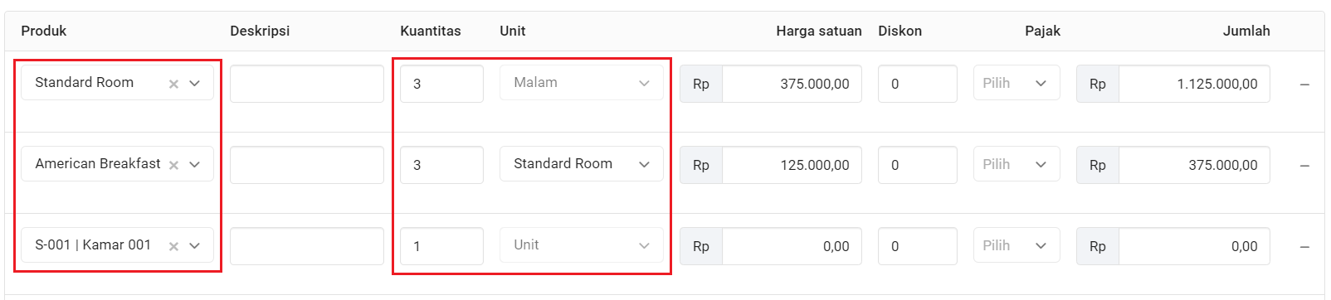Remove the Standard Room row with minus icon
This screenshot has width=1331, height=300.
tap(1304, 85)
